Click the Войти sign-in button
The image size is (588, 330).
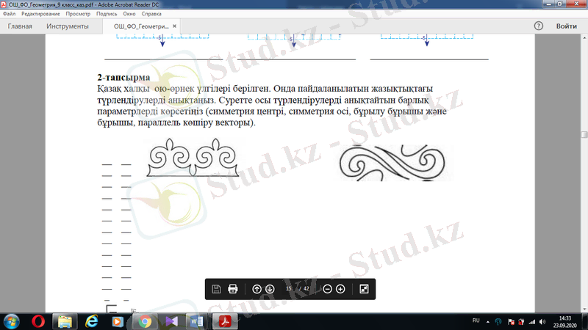pyautogui.click(x=566, y=26)
